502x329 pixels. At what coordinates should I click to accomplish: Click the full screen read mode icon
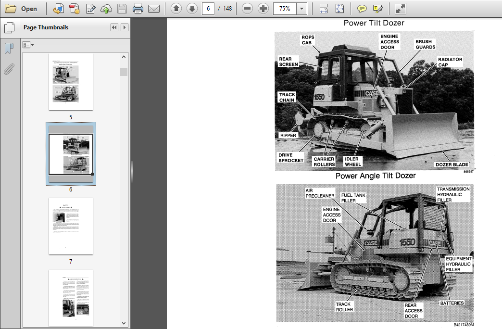click(x=400, y=9)
